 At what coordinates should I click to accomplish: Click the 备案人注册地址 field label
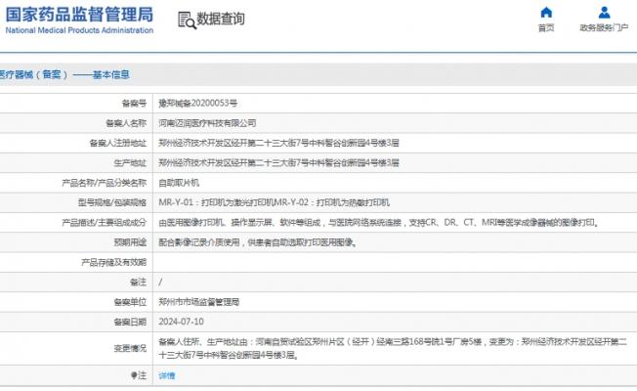(x=118, y=143)
